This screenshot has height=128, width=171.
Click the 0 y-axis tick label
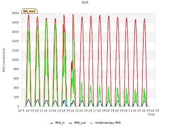(x=18, y=107)
